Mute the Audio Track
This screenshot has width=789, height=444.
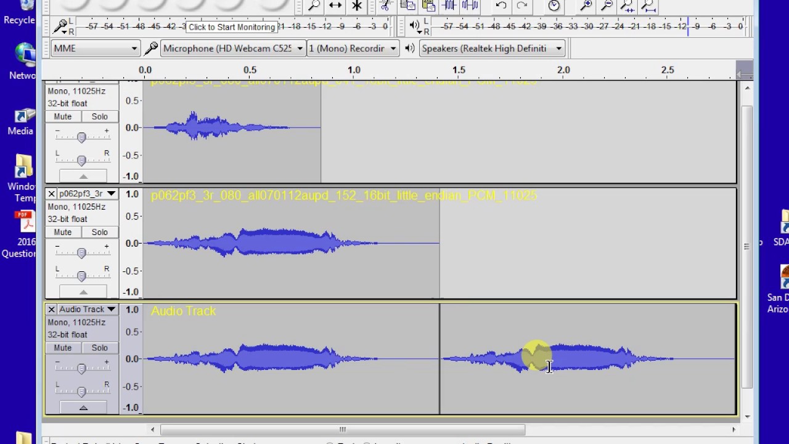(62, 348)
